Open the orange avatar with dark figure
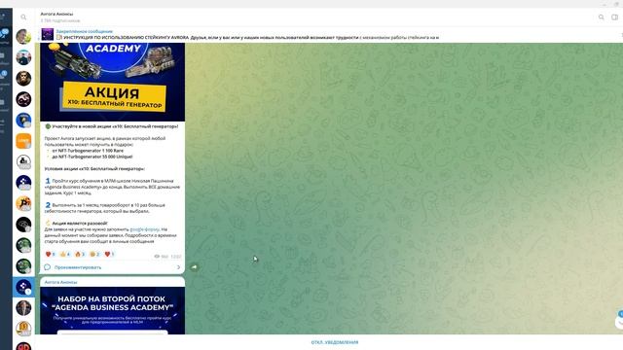This screenshot has height=350, width=623. 23,203
